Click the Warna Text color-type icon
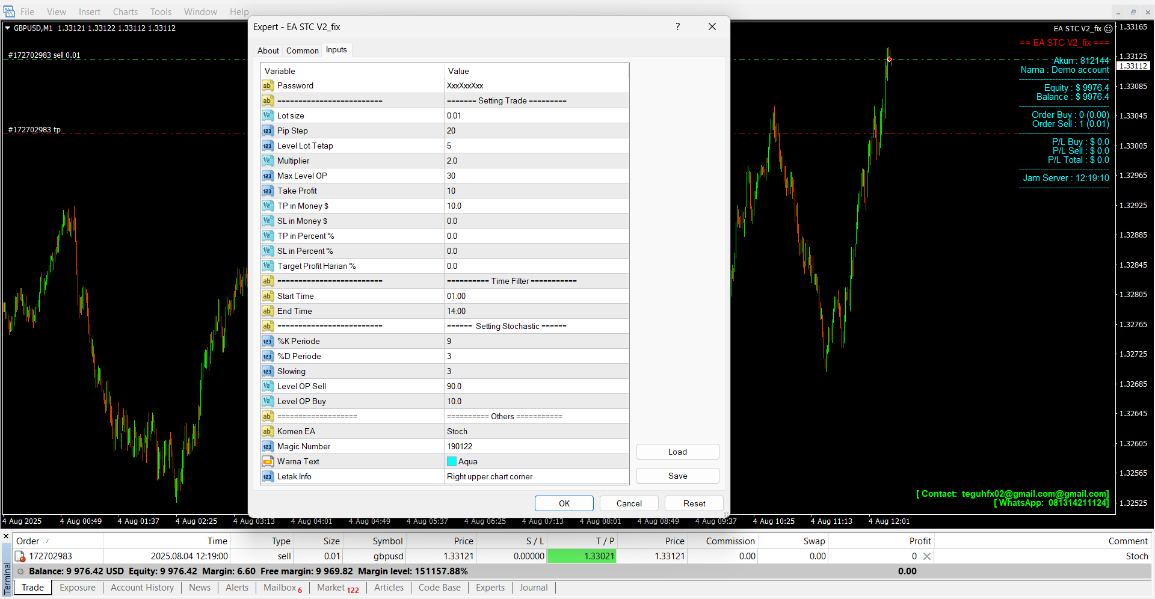Image resolution: width=1155 pixels, height=599 pixels. coord(268,462)
